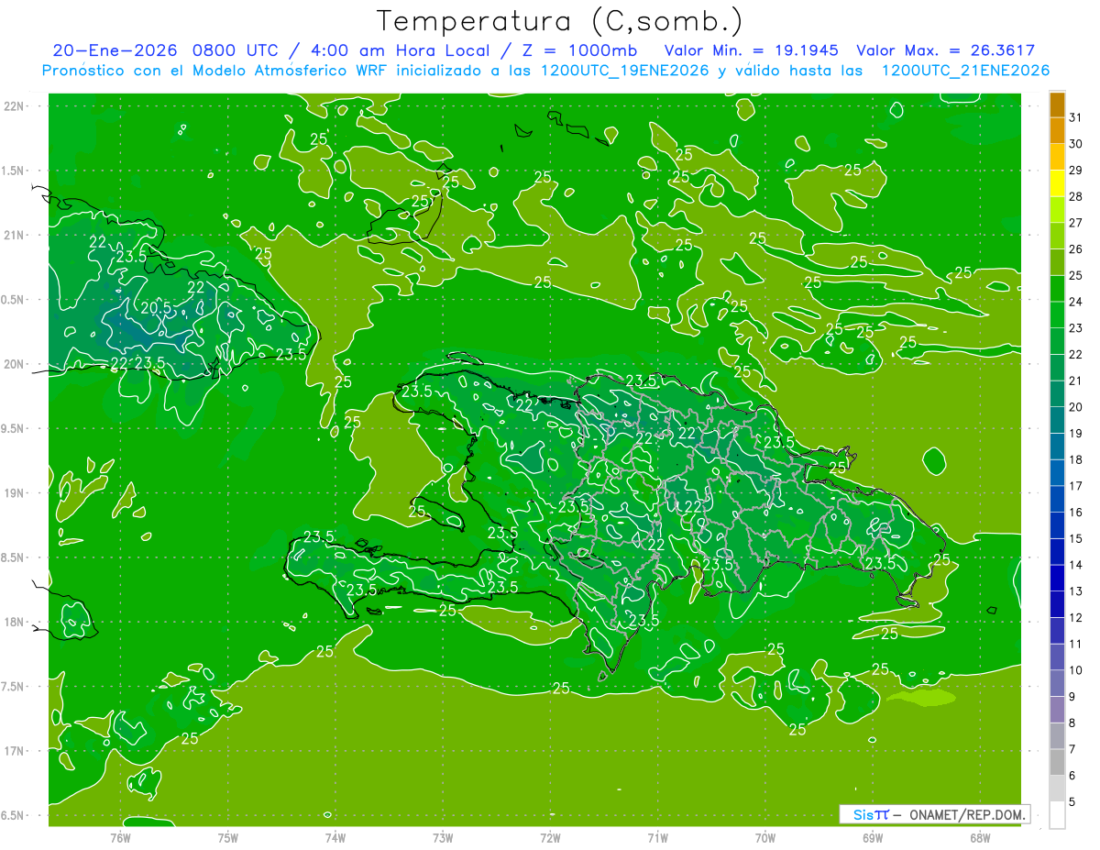The height and width of the screenshot is (850, 1100).
Task: Click the bright yellow legend band beside 28
Action: (x=1058, y=183)
